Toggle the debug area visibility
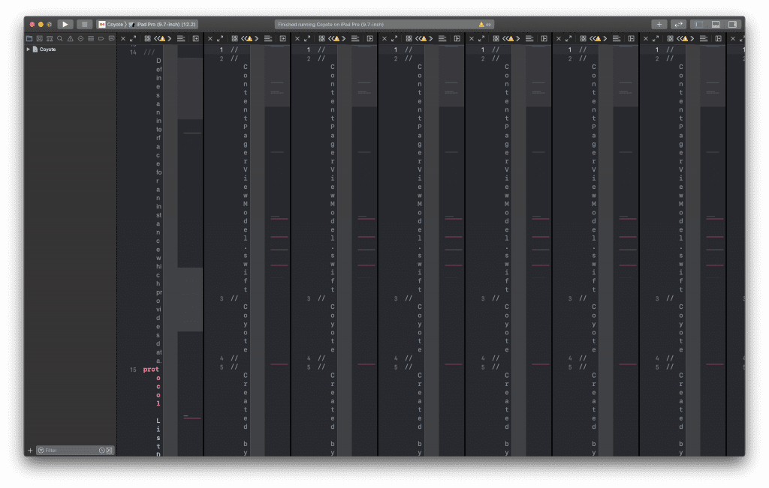Image resolution: width=769 pixels, height=488 pixels. coord(716,24)
